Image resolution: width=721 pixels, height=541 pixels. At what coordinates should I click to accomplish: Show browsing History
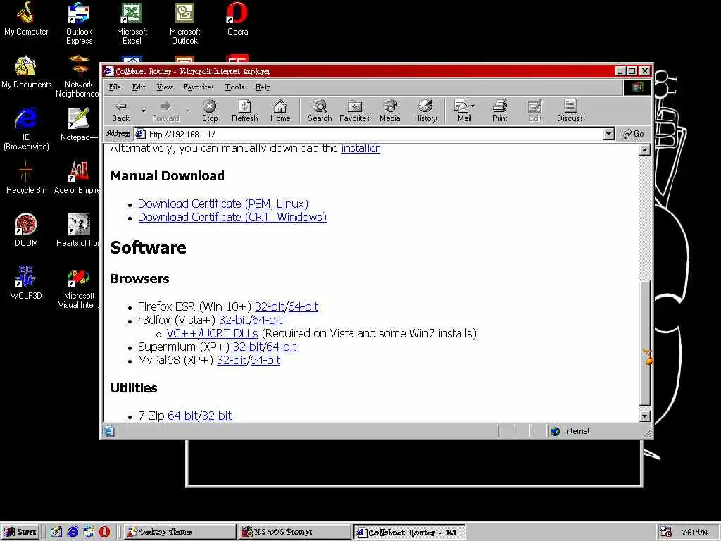coord(425,111)
